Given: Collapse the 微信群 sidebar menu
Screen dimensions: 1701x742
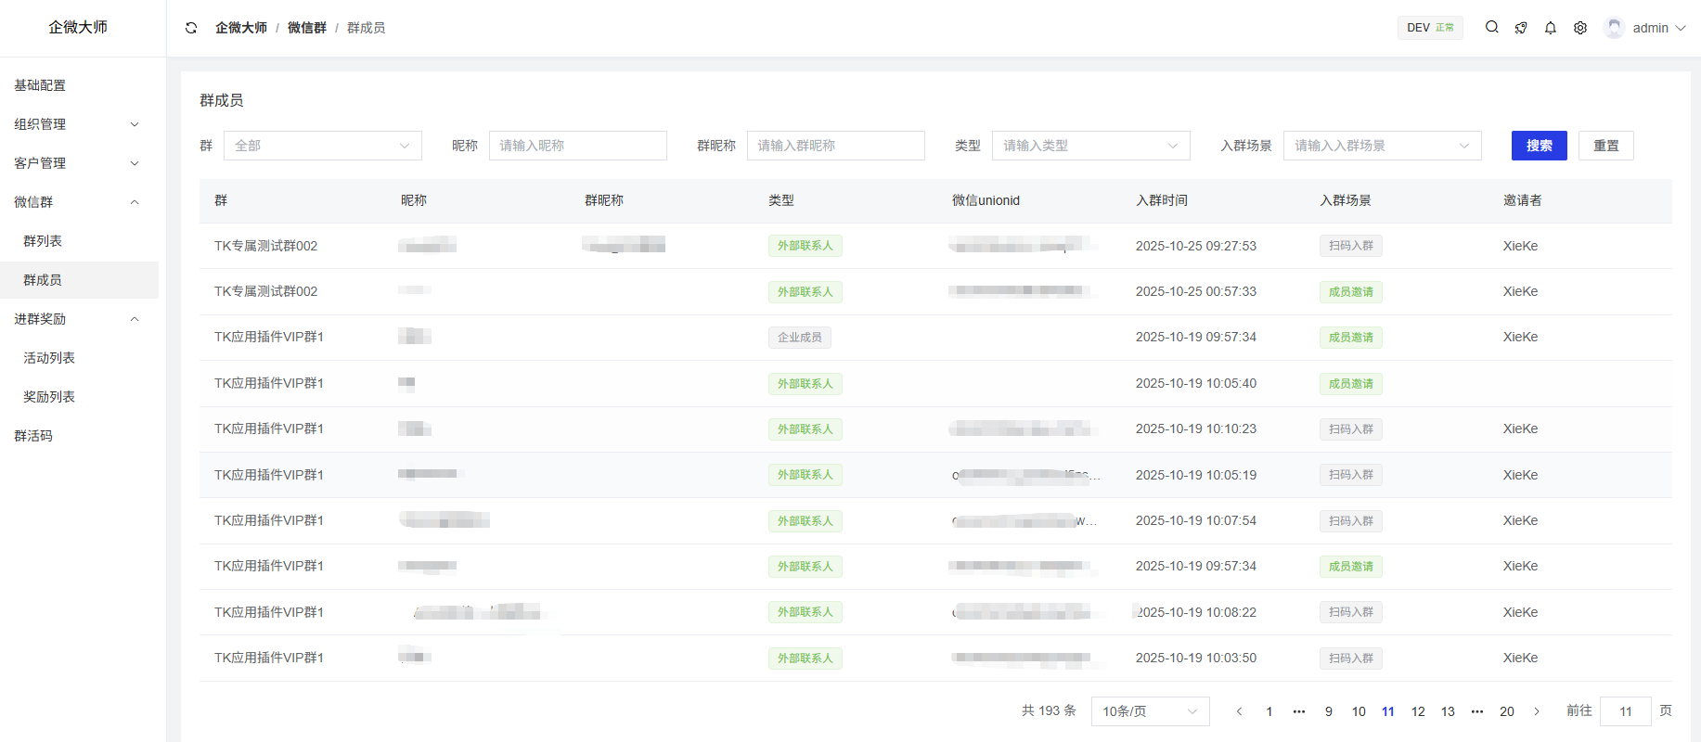Looking at the screenshot, I should pos(79,202).
